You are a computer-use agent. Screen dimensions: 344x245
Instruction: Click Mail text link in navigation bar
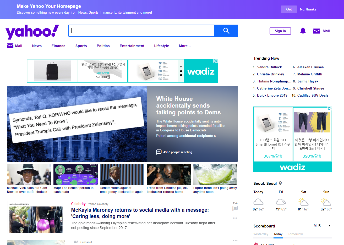pyautogui.click(x=19, y=46)
